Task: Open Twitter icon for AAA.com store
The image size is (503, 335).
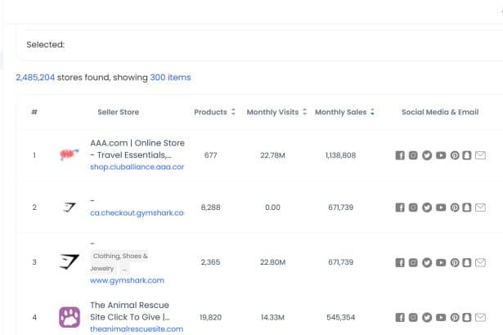Action: pyautogui.click(x=427, y=155)
